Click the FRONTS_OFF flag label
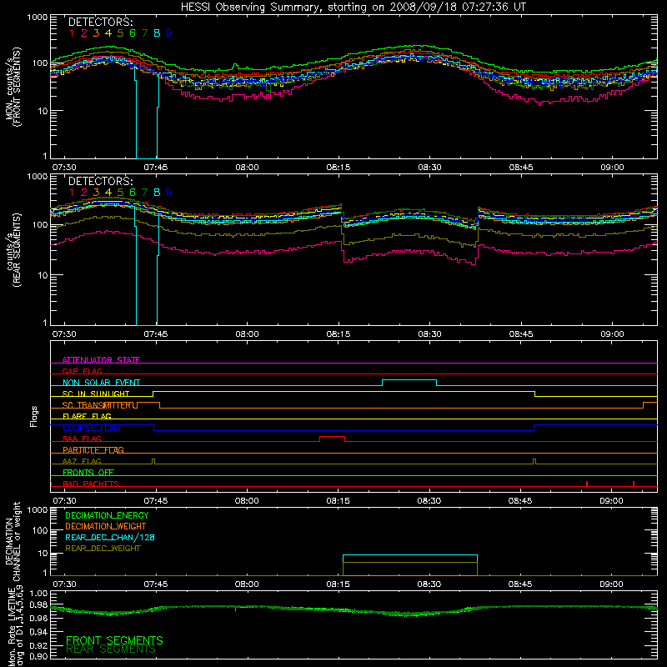Viewport: 667px width, 667px height. pos(88,473)
